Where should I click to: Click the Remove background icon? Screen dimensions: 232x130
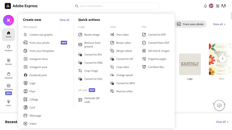pyautogui.click(x=80, y=44)
